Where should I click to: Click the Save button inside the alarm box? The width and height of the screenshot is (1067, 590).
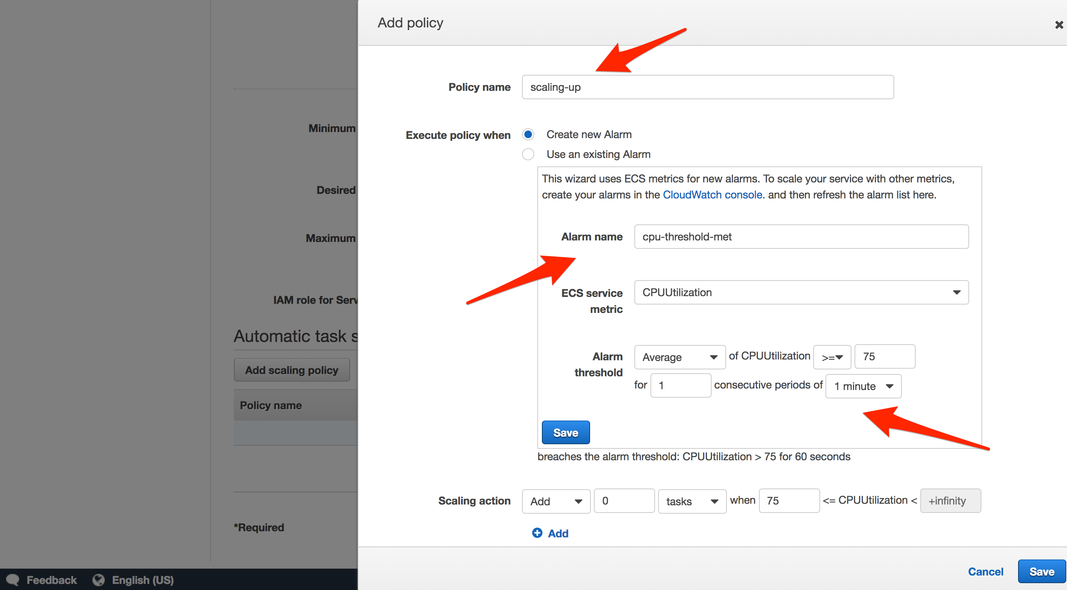[x=565, y=432]
